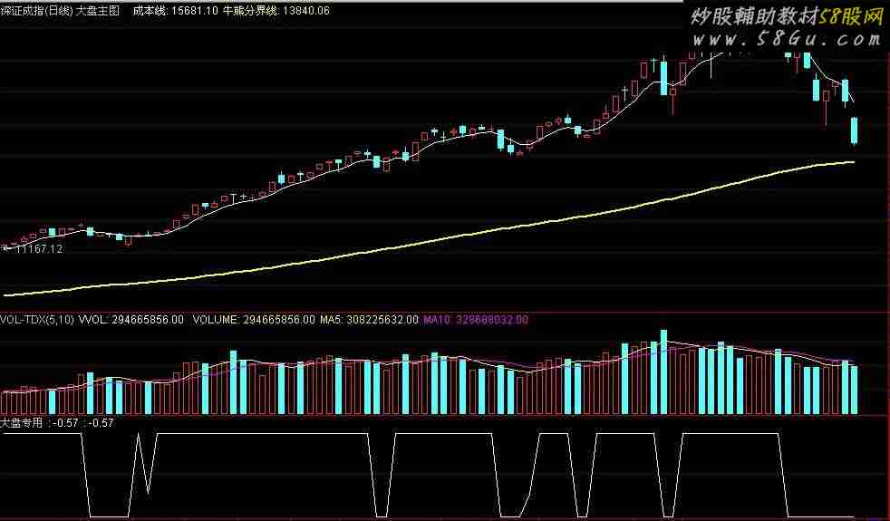Select the 大盘专用 indicator label
This screenshot has width=890, height=521.
click(22, 423)
